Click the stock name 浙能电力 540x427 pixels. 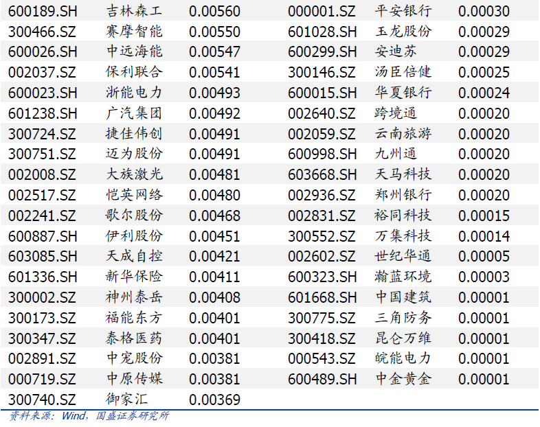[x=134, y=93]
